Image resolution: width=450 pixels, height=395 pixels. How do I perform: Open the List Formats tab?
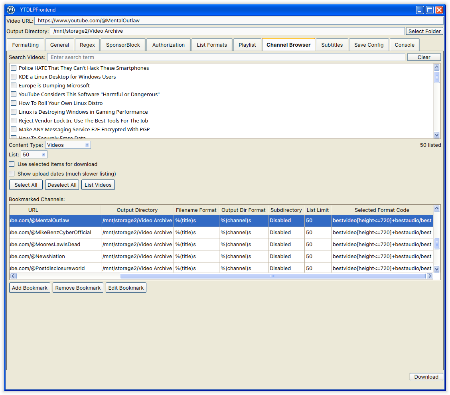tap(212, 45)
